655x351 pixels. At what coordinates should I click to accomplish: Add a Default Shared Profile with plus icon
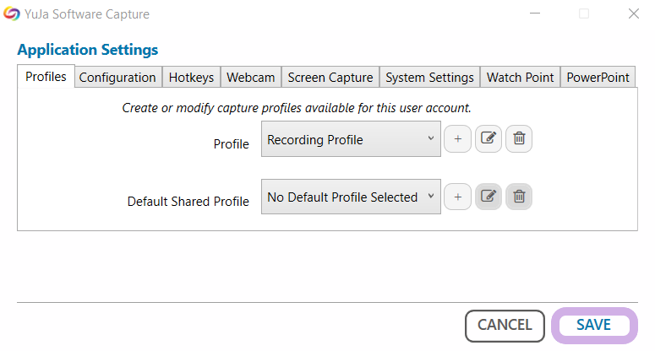[x=457, y=197]
